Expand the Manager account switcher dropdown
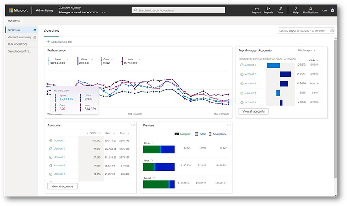 pos(103,13)
